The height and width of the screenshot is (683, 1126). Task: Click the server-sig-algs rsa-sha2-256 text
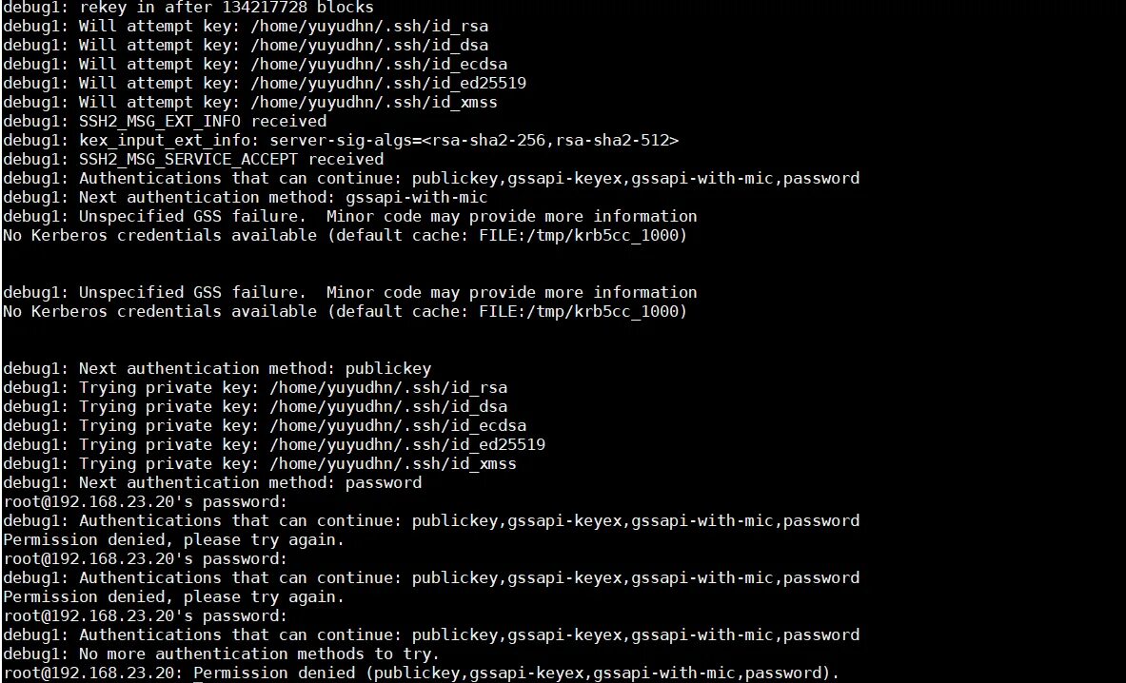(x=474, y=141)
